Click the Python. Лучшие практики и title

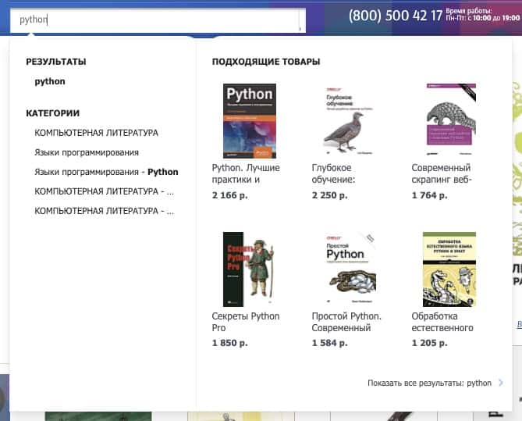click(x=246, y=173)
